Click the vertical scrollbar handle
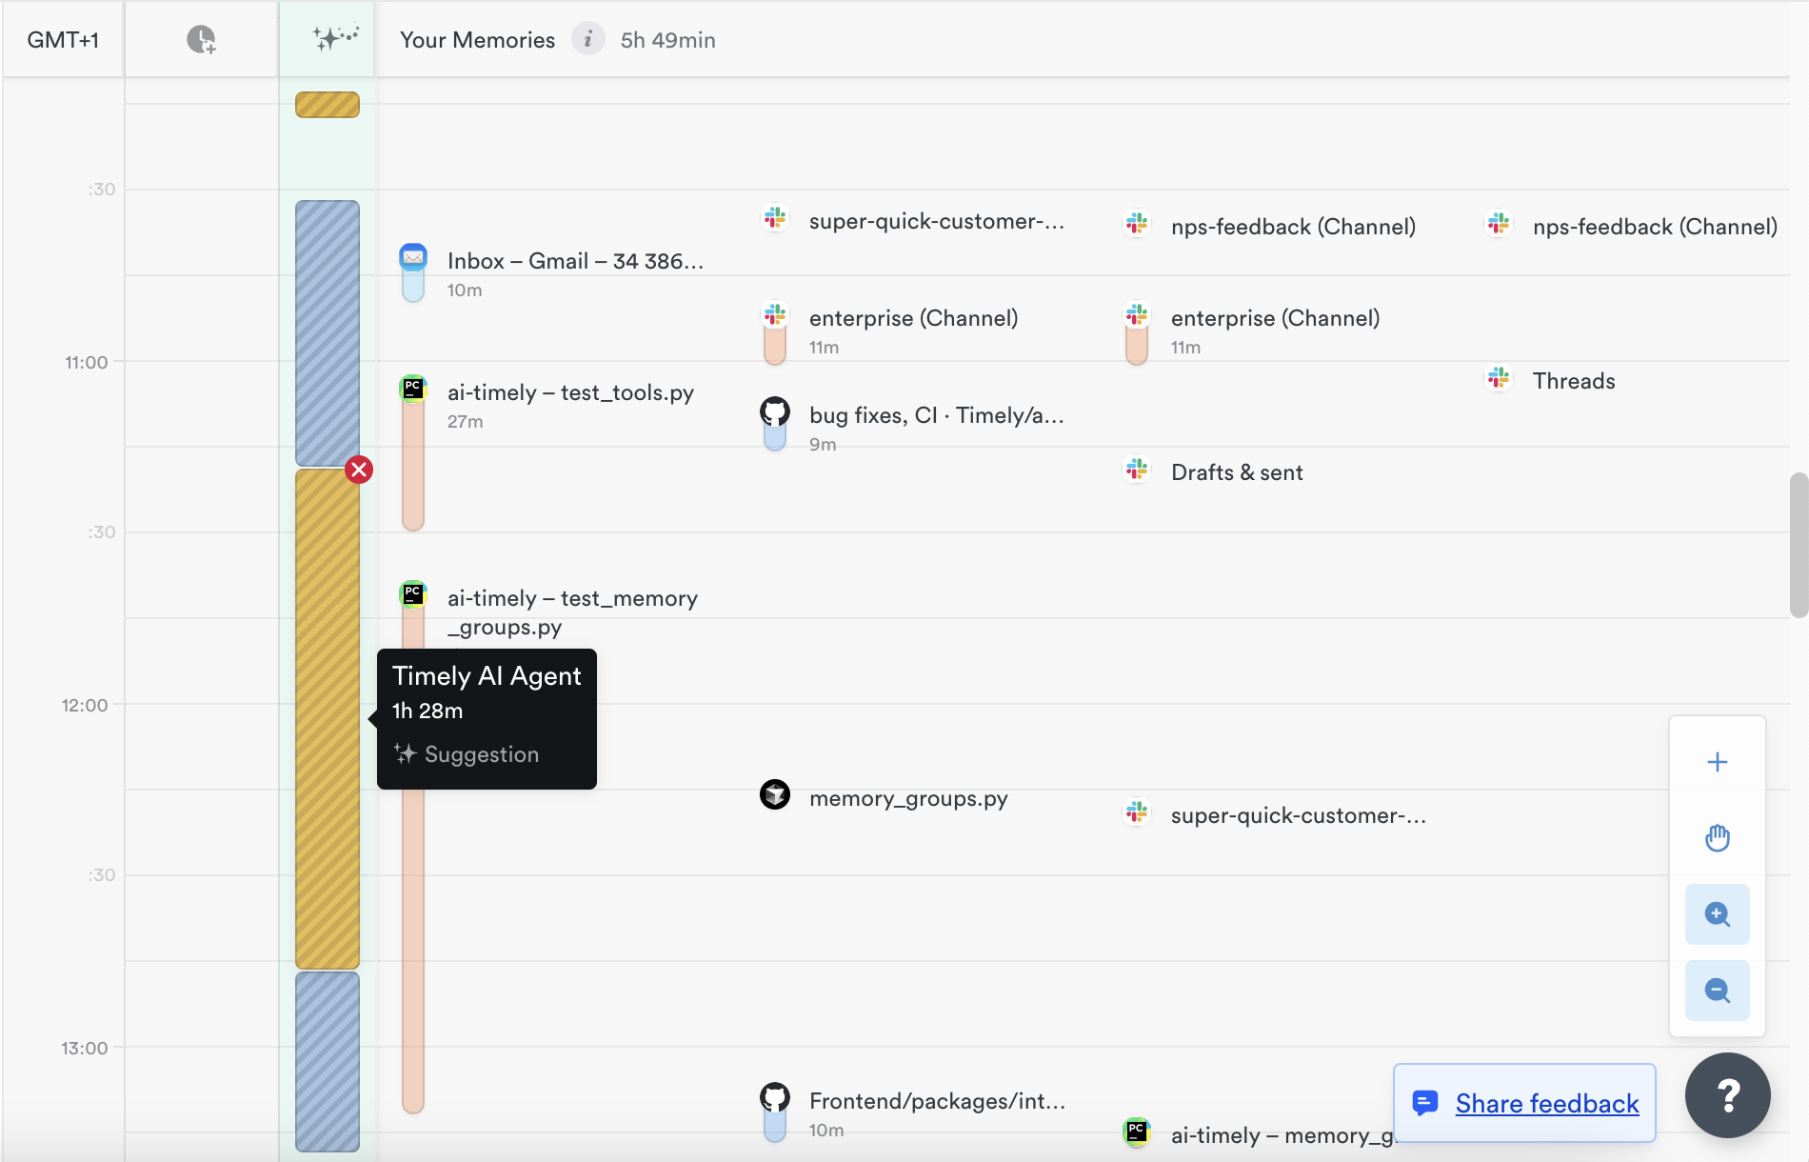This screenshot has width=1809, height=1162. tap(1798, 545)
